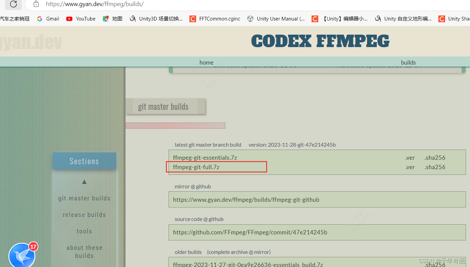Click the gyan.dev URL in the address bar
The height and width of the screenshot is (267, 470).
95,4
